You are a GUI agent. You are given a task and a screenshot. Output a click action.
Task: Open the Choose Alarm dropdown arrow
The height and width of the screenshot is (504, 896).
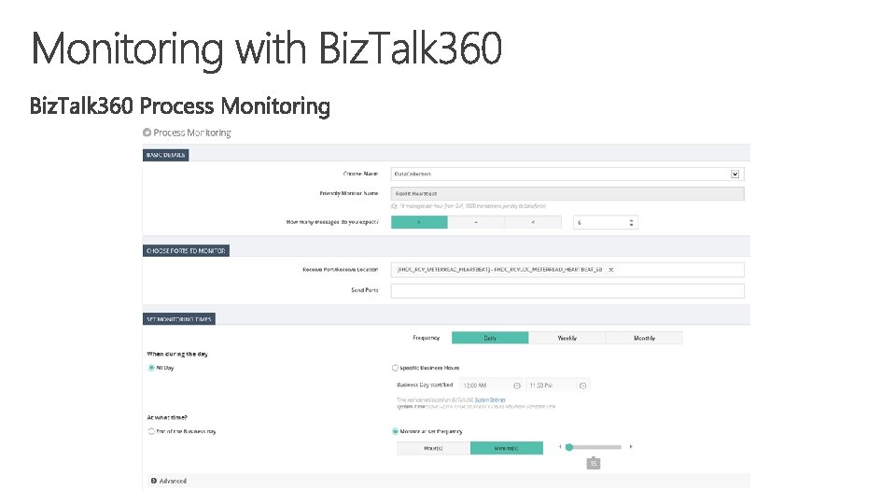pyautogui.click(x=735, y=175)
